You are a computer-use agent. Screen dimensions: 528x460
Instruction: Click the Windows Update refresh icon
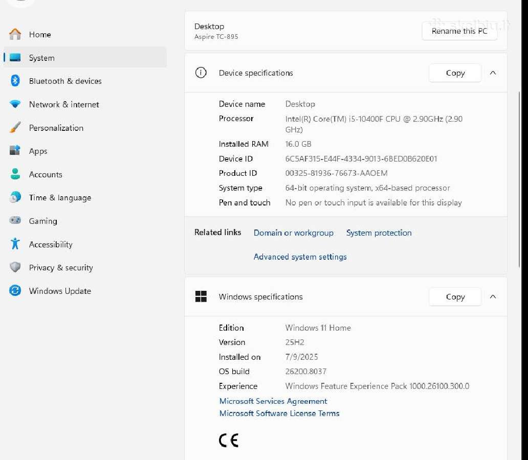tap(15, 290)
